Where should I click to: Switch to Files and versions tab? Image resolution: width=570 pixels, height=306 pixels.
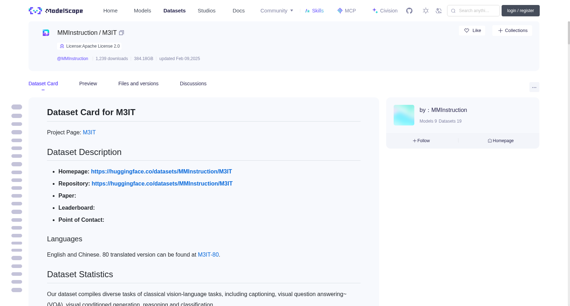point(138,84)
